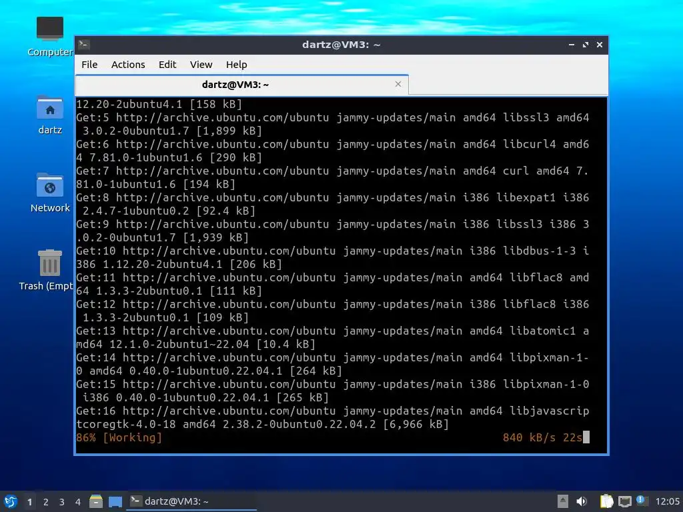Click the show desktop taskbar icon
Screen dimensions: 683x512
(115, 501)
